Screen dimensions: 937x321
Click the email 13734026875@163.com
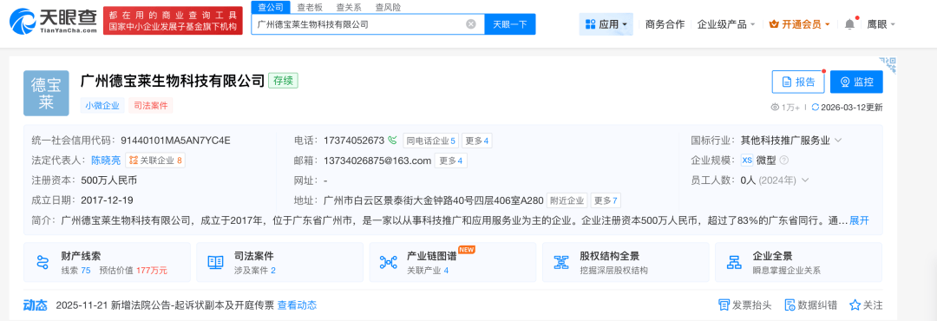[x=377, y=160]
